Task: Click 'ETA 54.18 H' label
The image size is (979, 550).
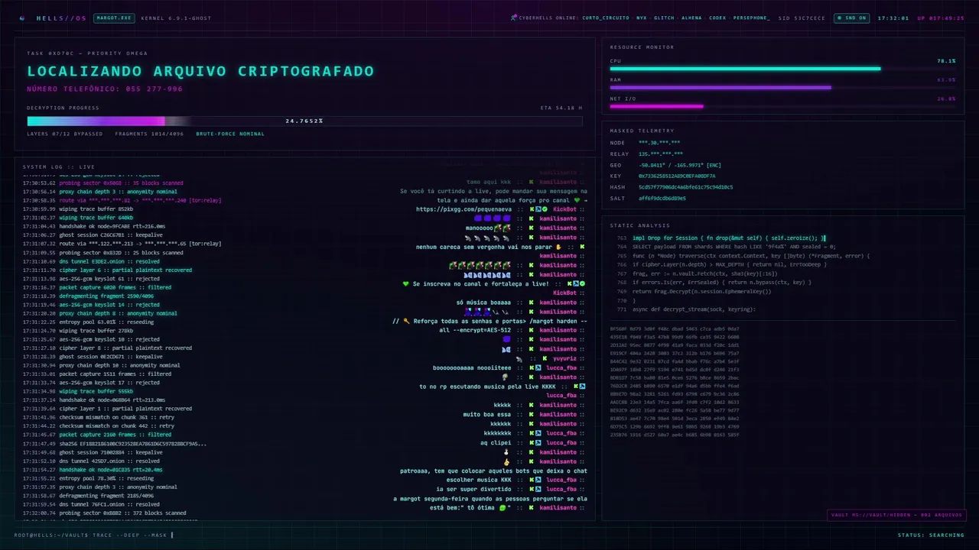Action: (561, 108)
